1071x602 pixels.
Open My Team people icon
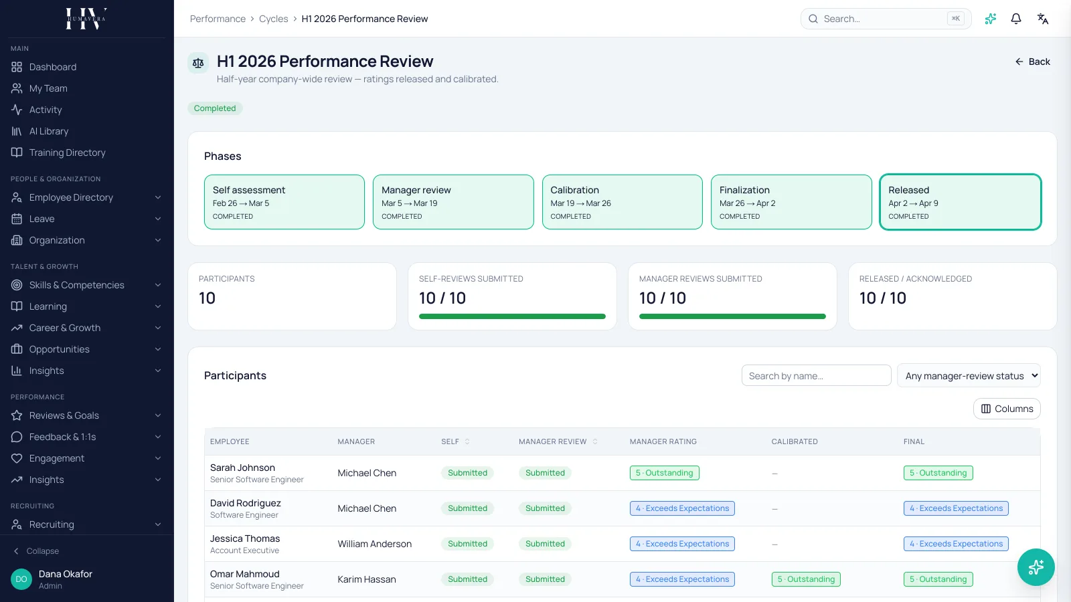tap(17, 88)
